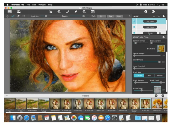Apply the 09 Thick Paint preset thumbnail
The image size is (170, 128).
tap(146, 104)
